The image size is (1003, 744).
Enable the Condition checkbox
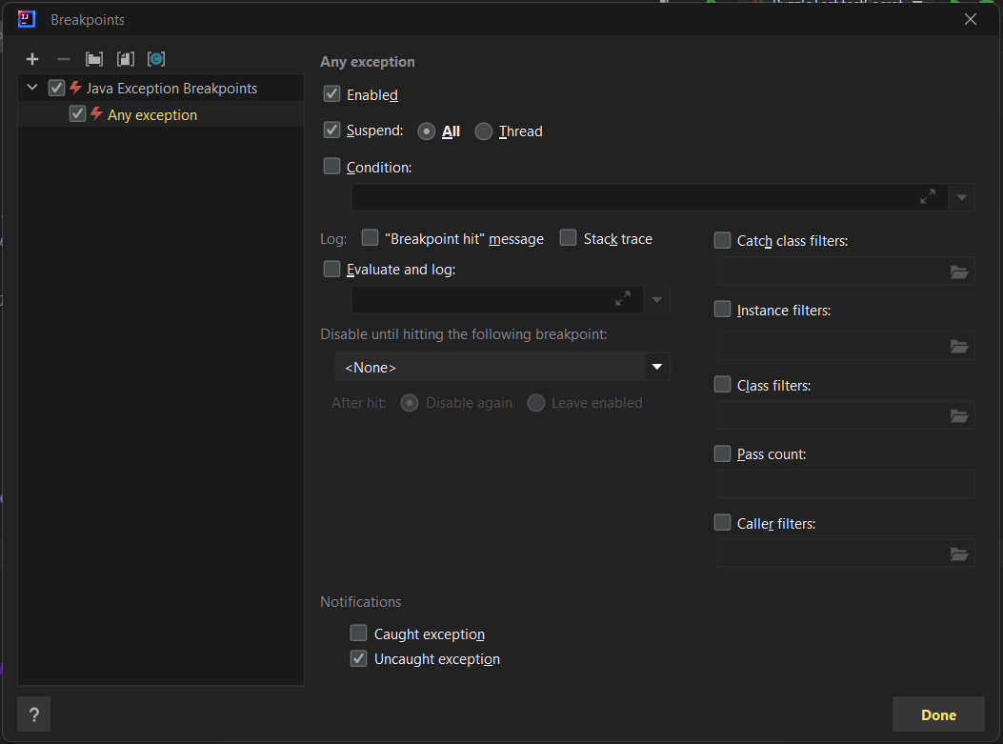331,166
